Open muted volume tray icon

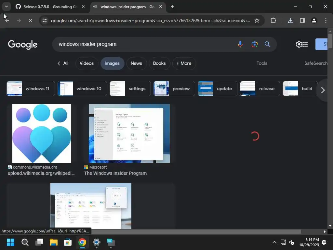pos(292,242)
